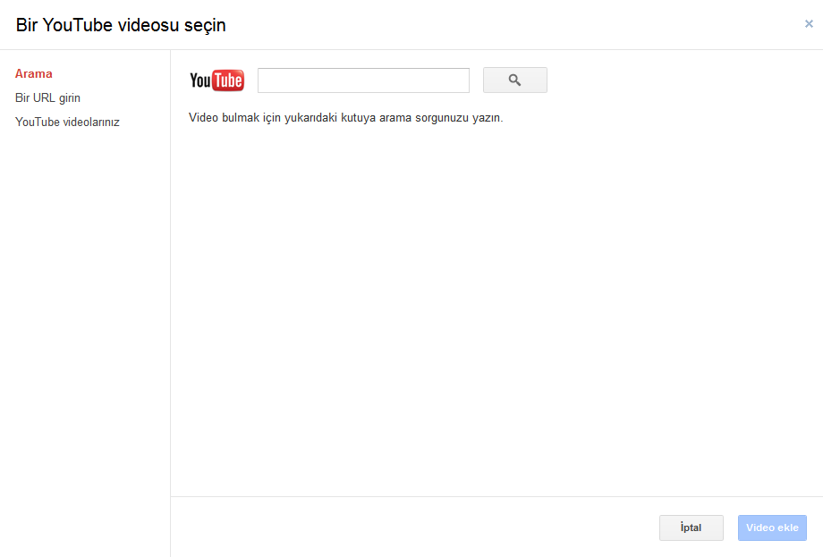
Task: Switch to Bir URL girin tab
Action: click(x=47, y=97)
